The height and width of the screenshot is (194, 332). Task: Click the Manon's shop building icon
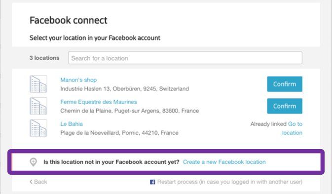click(38, 84)
